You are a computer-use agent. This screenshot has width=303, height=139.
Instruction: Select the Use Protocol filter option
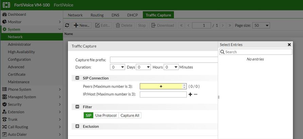pos(106,116)
